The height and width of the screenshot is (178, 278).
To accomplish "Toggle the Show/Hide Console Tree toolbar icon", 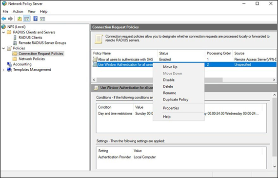I will (27, 19).
